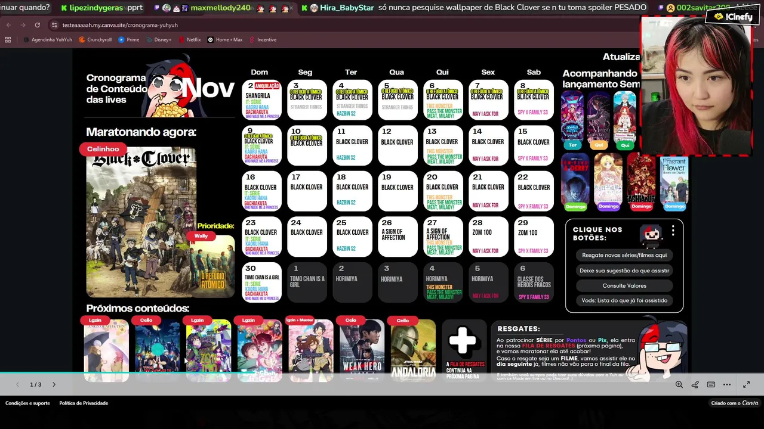Go back with the browser back arrow
The width and height of the screenshot is (764, 429).
click(x=8, y=25)
